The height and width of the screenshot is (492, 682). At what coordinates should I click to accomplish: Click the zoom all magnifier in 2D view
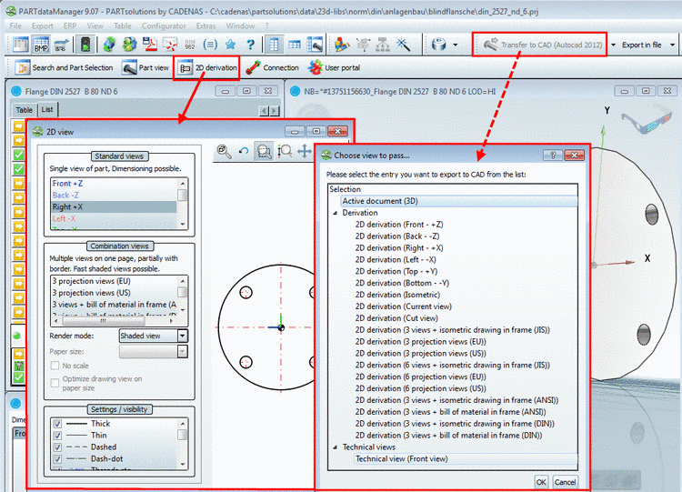(x=224, y=151)
